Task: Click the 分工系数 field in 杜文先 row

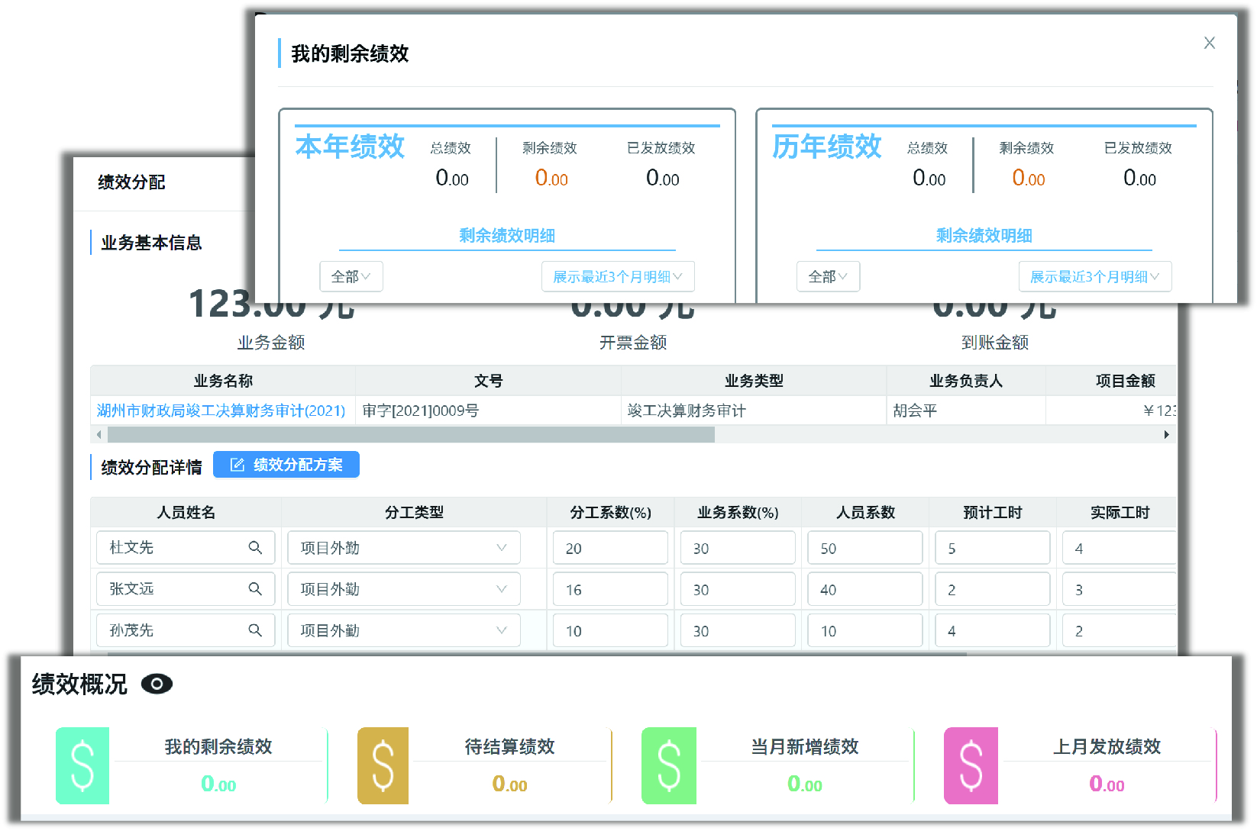Action: point(610,549)
